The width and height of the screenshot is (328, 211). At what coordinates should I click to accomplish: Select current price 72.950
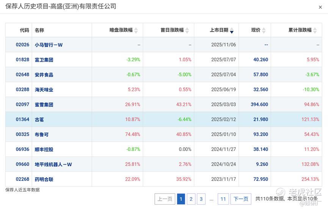point(261,179)
